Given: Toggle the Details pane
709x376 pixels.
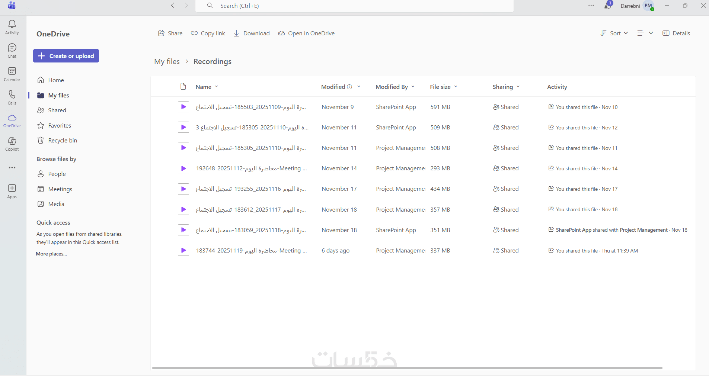Looking at the screenshot, I should pos(676,33).
